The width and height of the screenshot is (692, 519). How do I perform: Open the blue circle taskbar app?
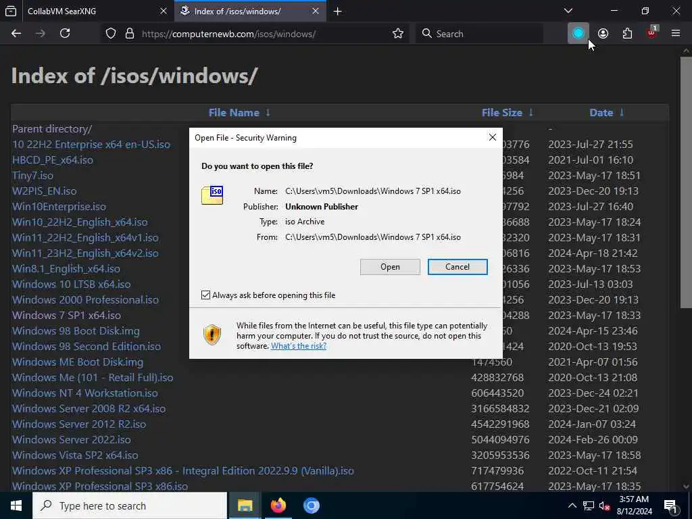311,505
